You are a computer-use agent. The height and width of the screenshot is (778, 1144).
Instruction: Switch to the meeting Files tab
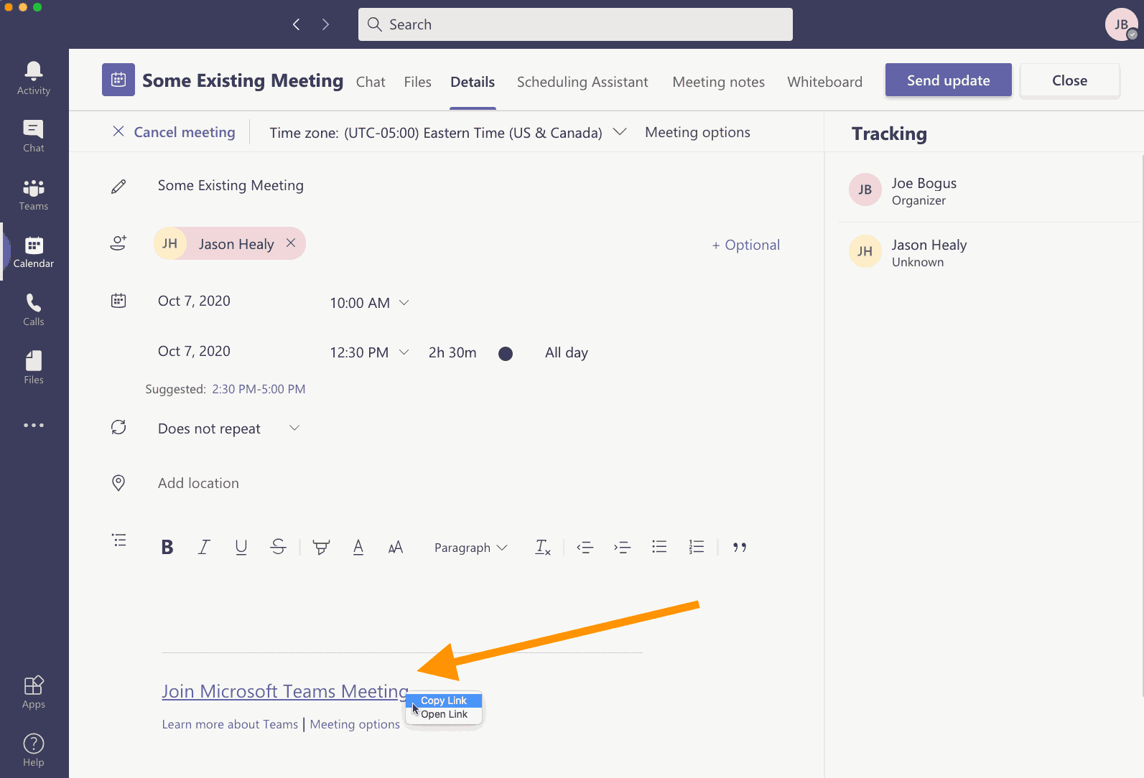(417, 82)
